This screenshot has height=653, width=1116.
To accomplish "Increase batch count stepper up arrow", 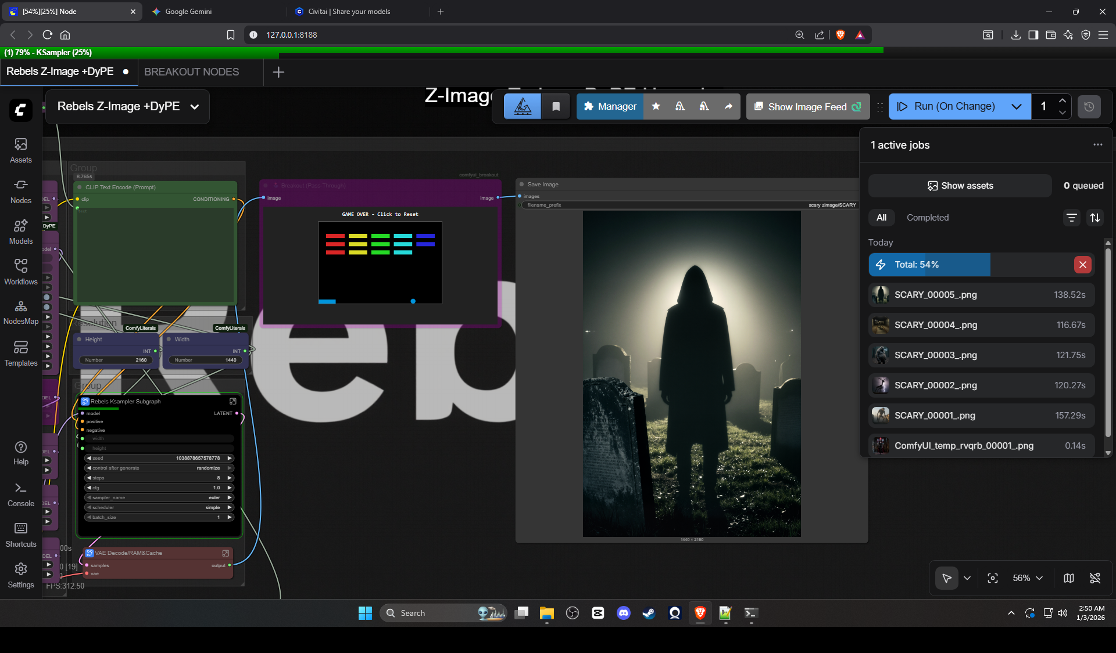I will tap(1063, 100).
